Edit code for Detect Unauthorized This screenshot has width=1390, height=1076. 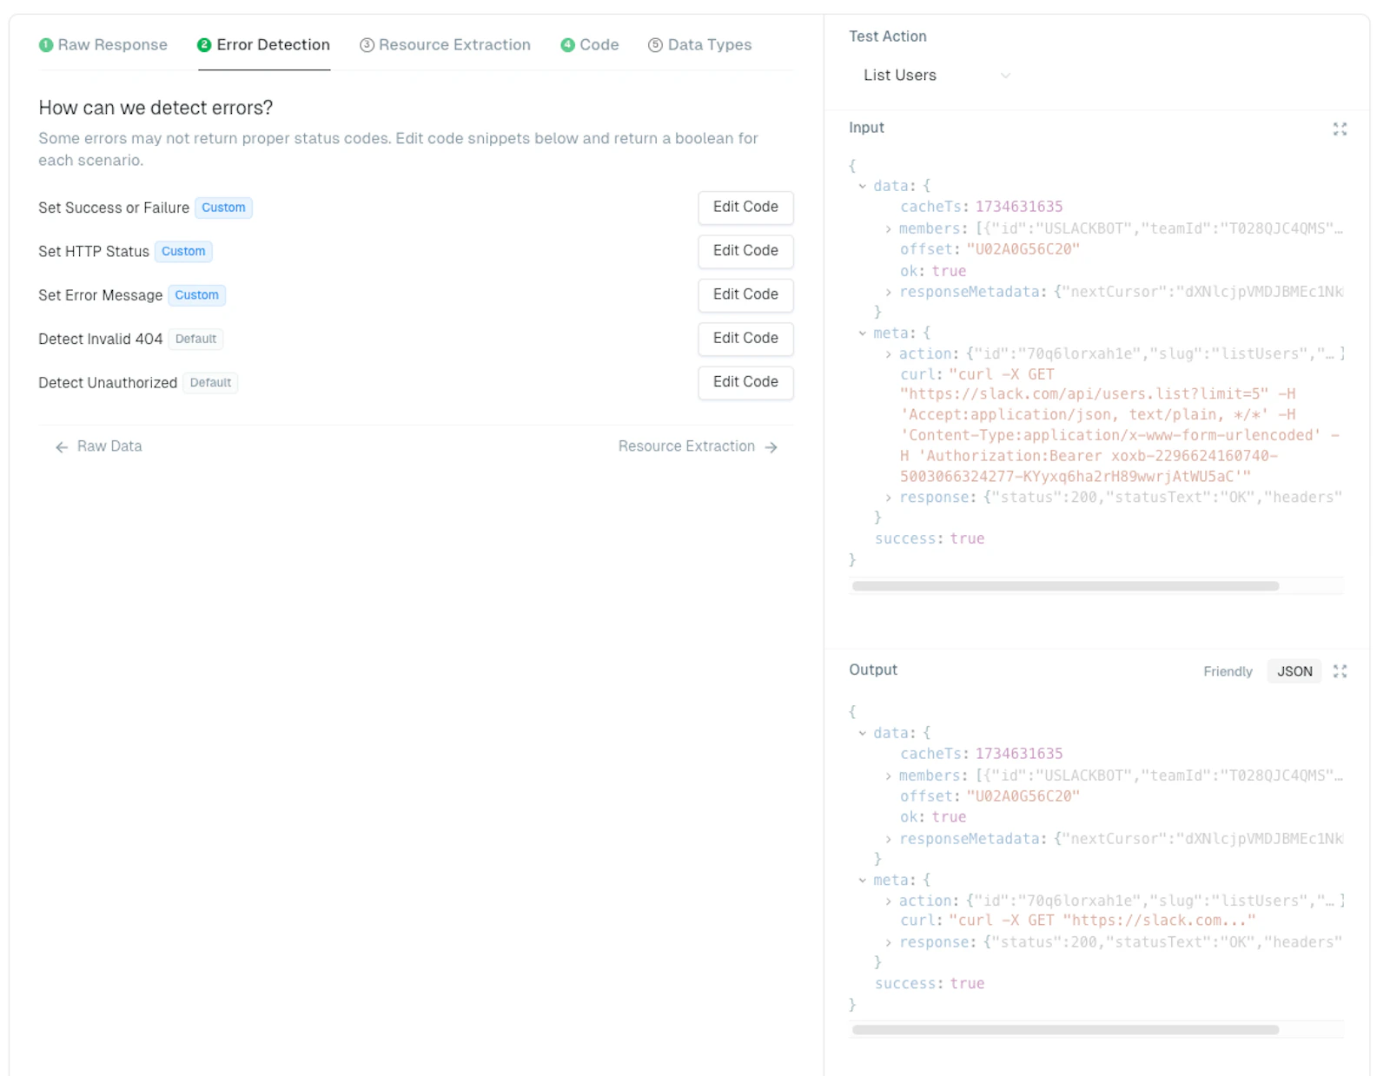745,382
